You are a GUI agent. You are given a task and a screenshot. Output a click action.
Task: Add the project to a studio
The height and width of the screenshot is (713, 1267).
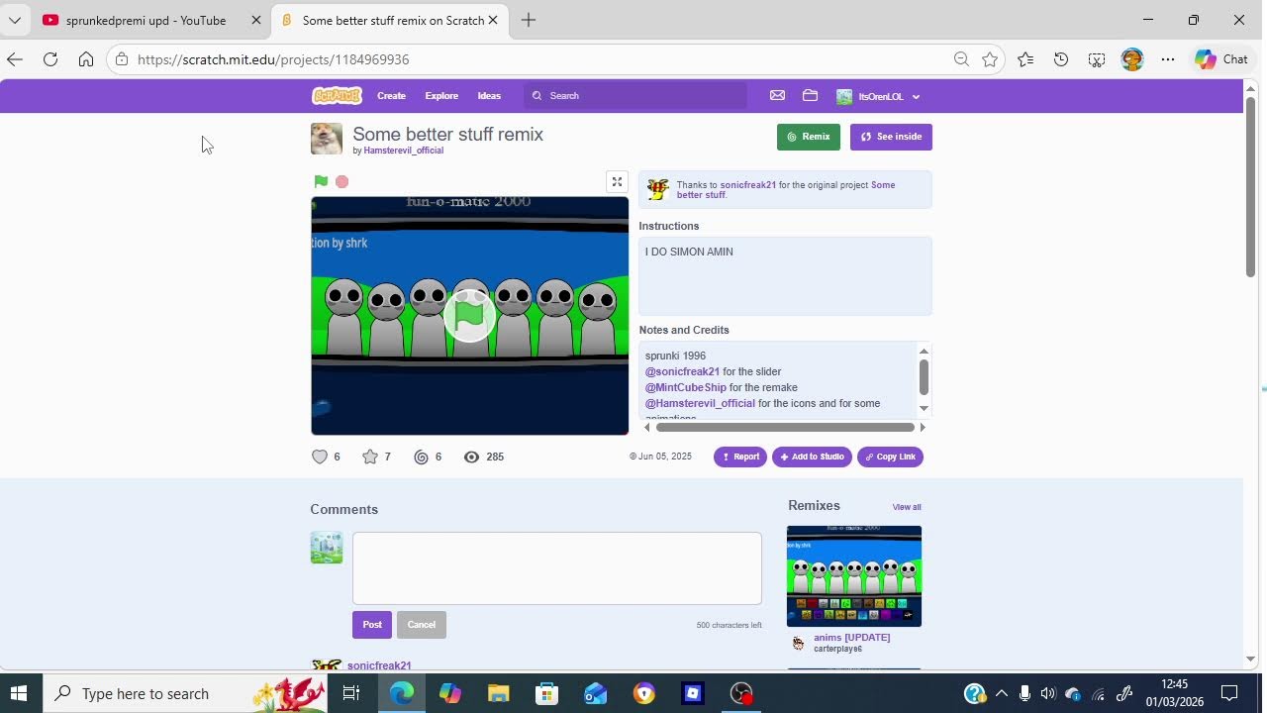[x=812, y=457]
